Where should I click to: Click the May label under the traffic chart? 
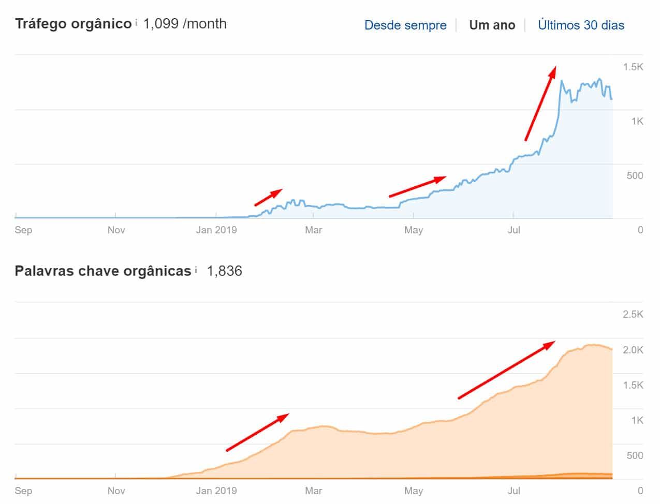click(413, 230)
